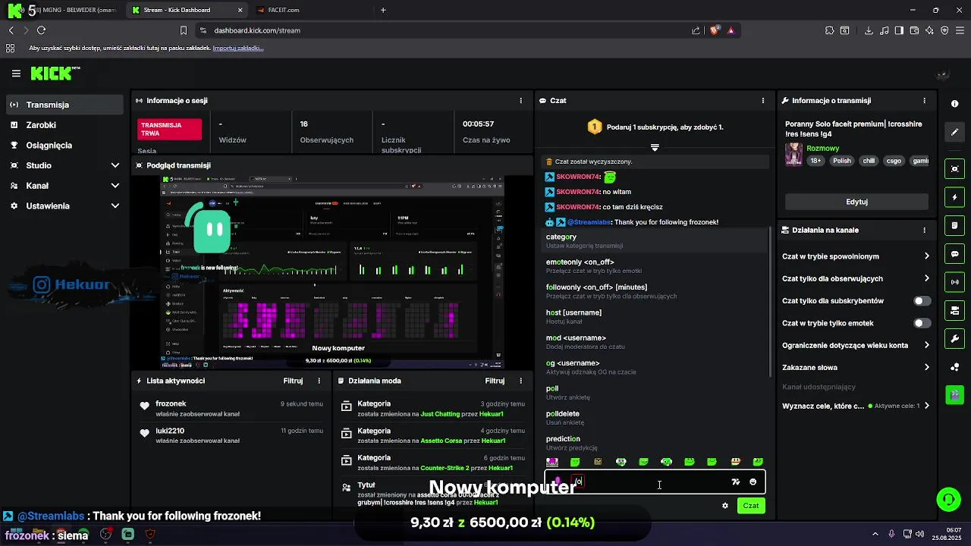Expand the Ustawienia sidebar section
The image size is (971, 546).
(64, 206)
